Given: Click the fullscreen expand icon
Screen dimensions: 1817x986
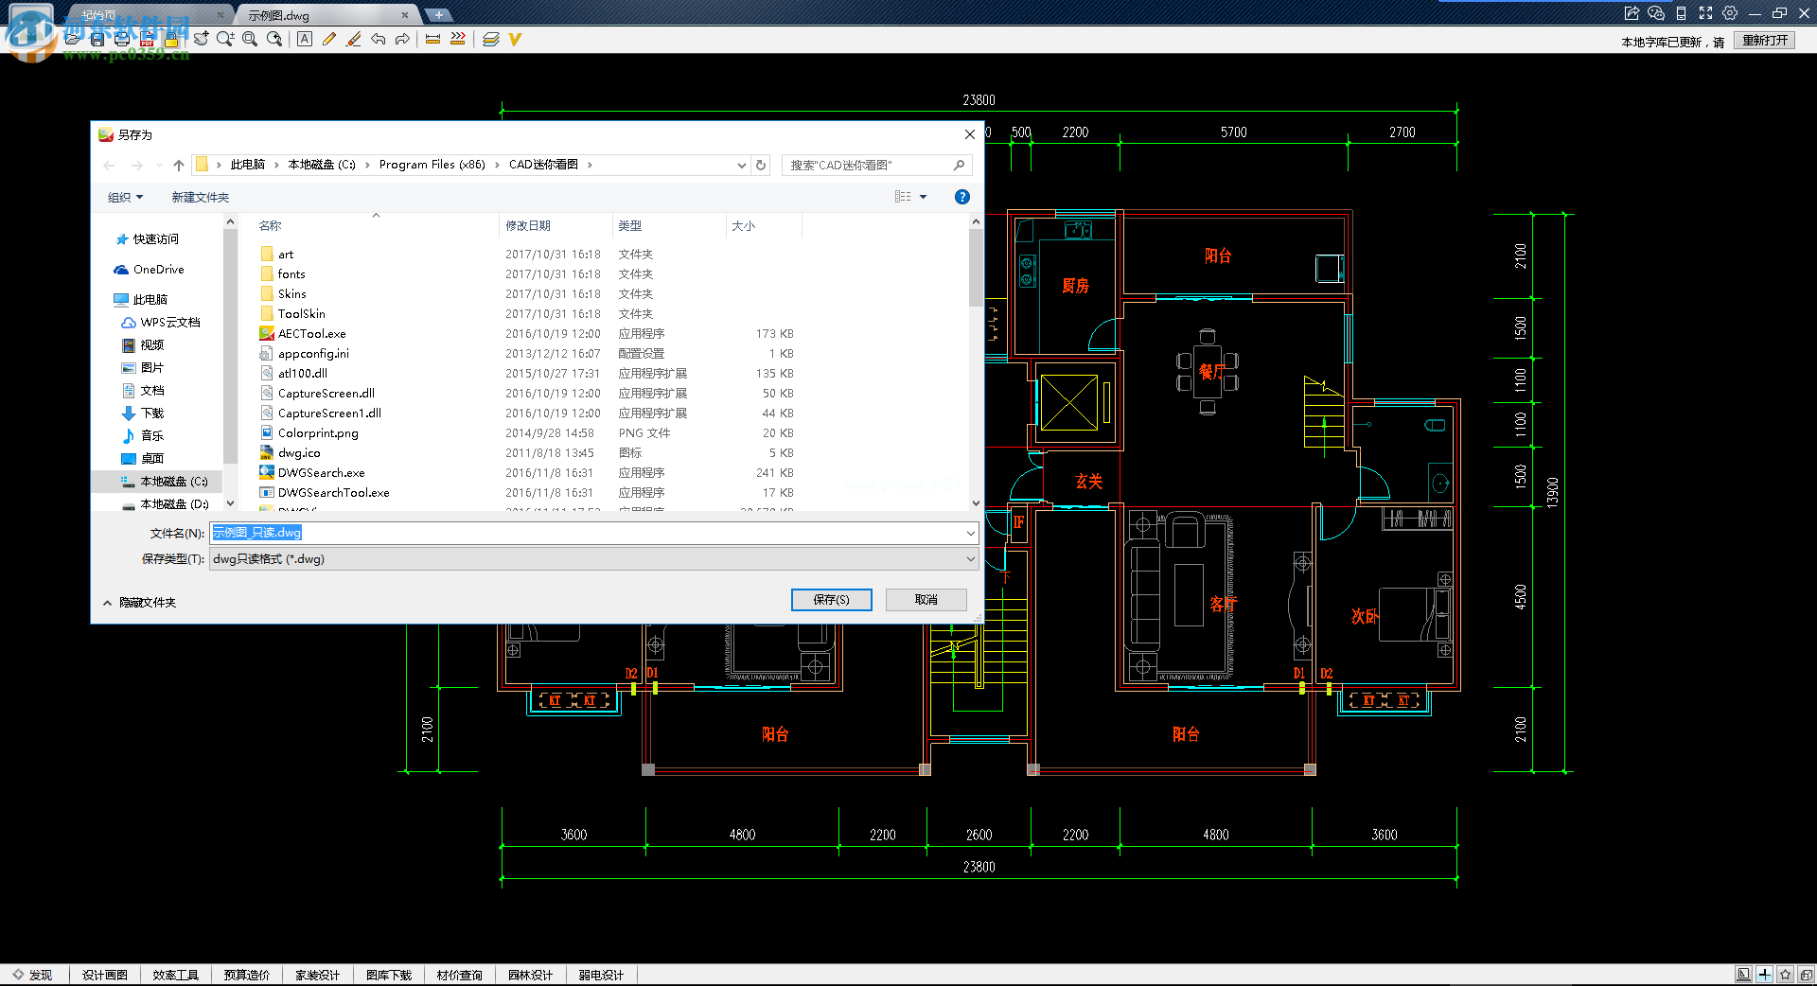Looking at the screenshot, I should 1705,13.
